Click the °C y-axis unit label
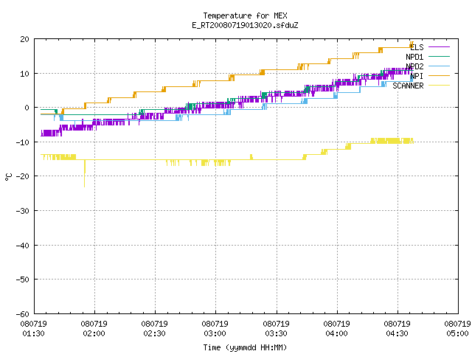472x354 pixels. point(8,177)
